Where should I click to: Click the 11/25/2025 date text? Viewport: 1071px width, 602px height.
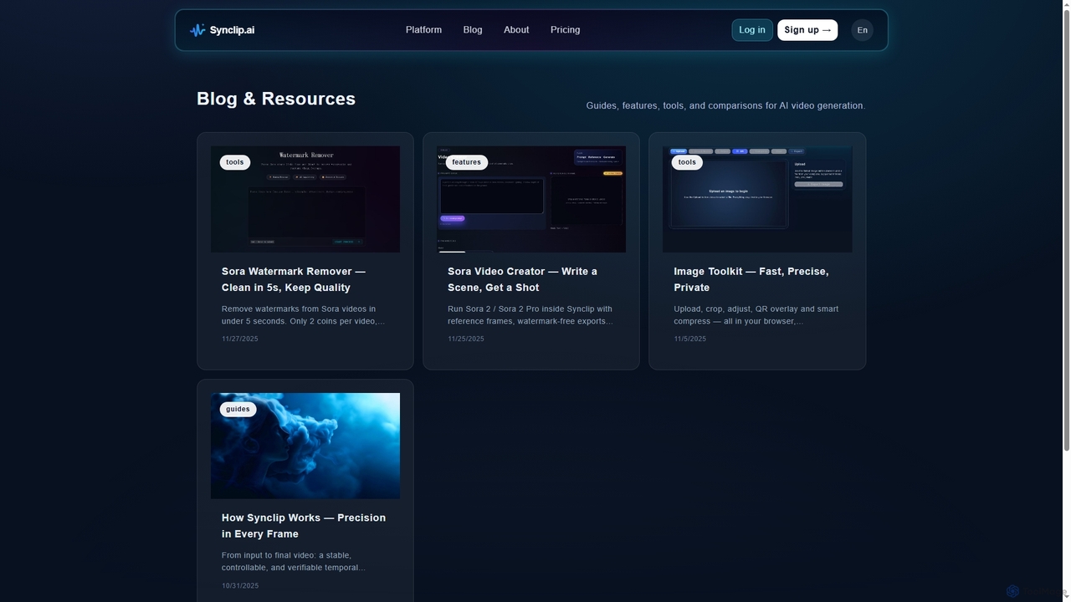tap(466, 339)
